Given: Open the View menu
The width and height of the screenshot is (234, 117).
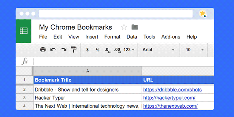Looking at the screenshot, I should pos(74,37).
